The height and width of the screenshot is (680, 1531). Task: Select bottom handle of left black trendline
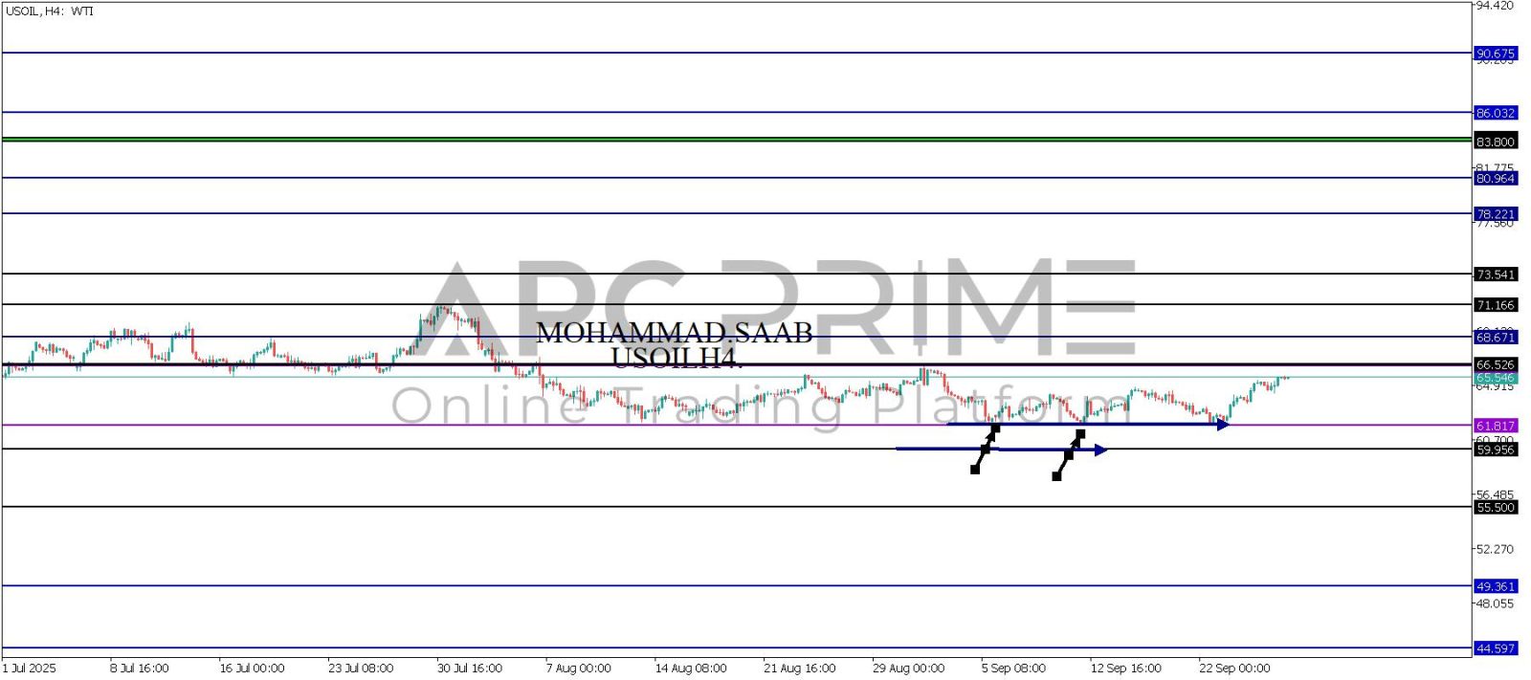975,470
